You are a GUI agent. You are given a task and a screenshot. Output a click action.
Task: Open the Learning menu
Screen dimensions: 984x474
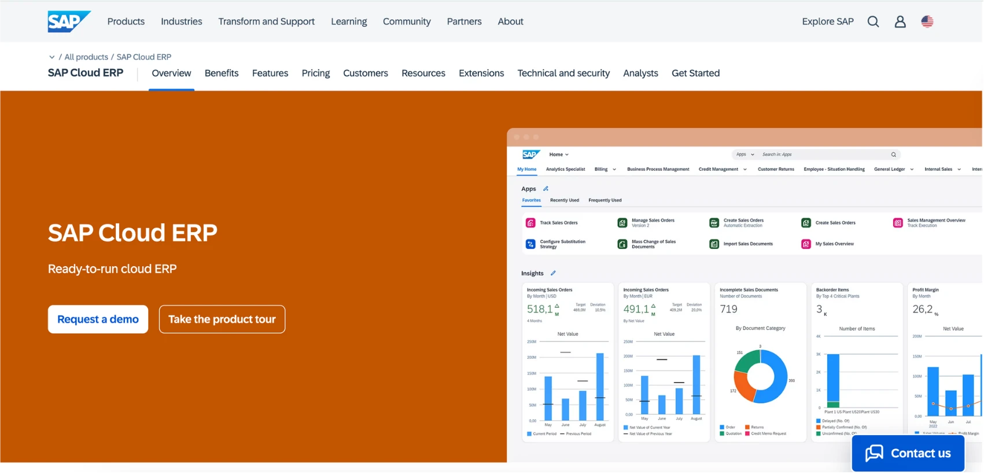tap(349, 21)
